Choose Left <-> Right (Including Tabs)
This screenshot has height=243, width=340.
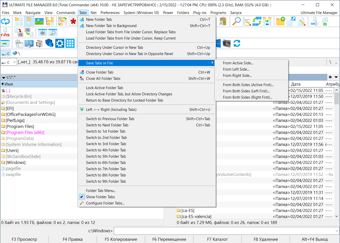pyautogui.click(x=147, y=110)
